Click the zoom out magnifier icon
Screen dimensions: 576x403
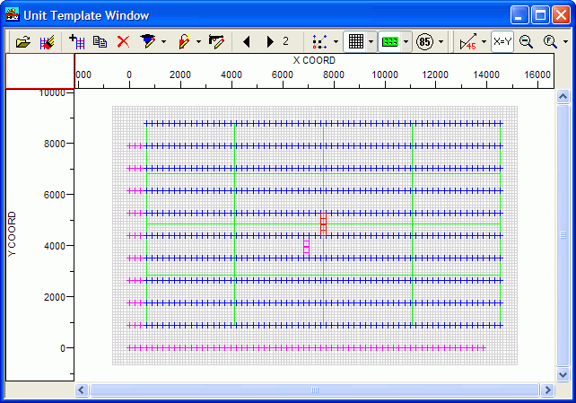tap(526, 42)
